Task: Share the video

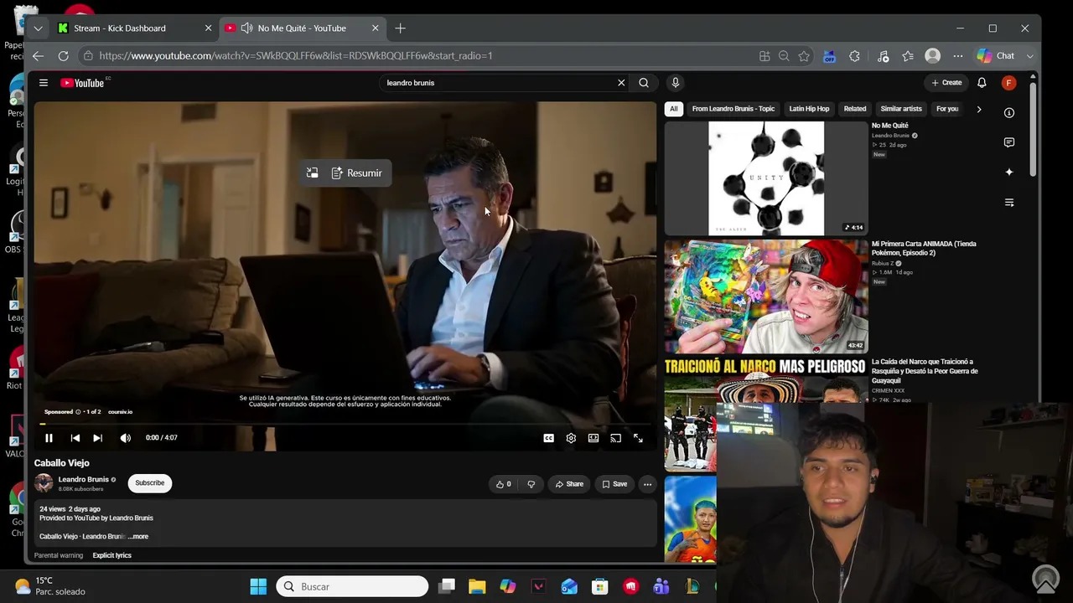Action: coord(569,484)
